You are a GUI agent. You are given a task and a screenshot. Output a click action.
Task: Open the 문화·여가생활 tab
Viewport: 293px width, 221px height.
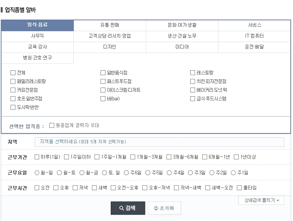[x=182, y=25]
